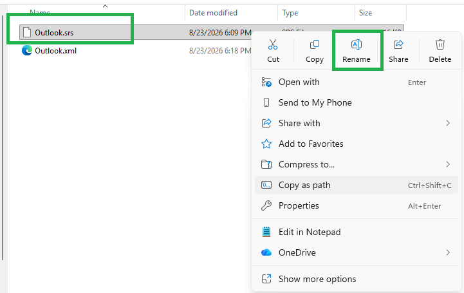Viewport: 464px width, 293px height.
Task: Expand the OneDrive submenu arrow
Action: [448, 252]
